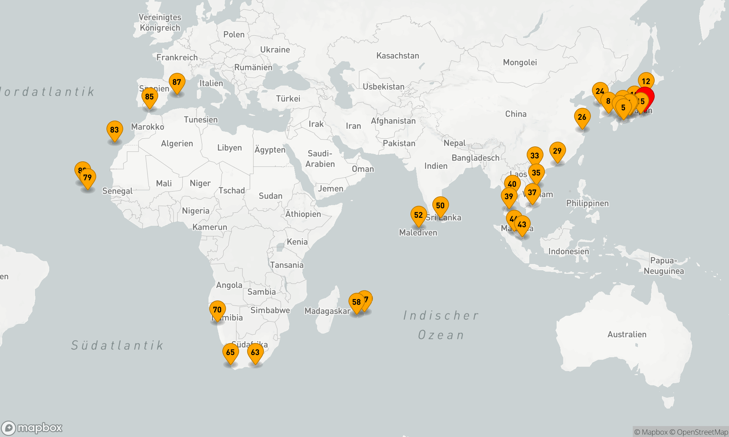Select marker 29 in southern China
The height and width of the screenshot is (437, 729).
point(557,151)
